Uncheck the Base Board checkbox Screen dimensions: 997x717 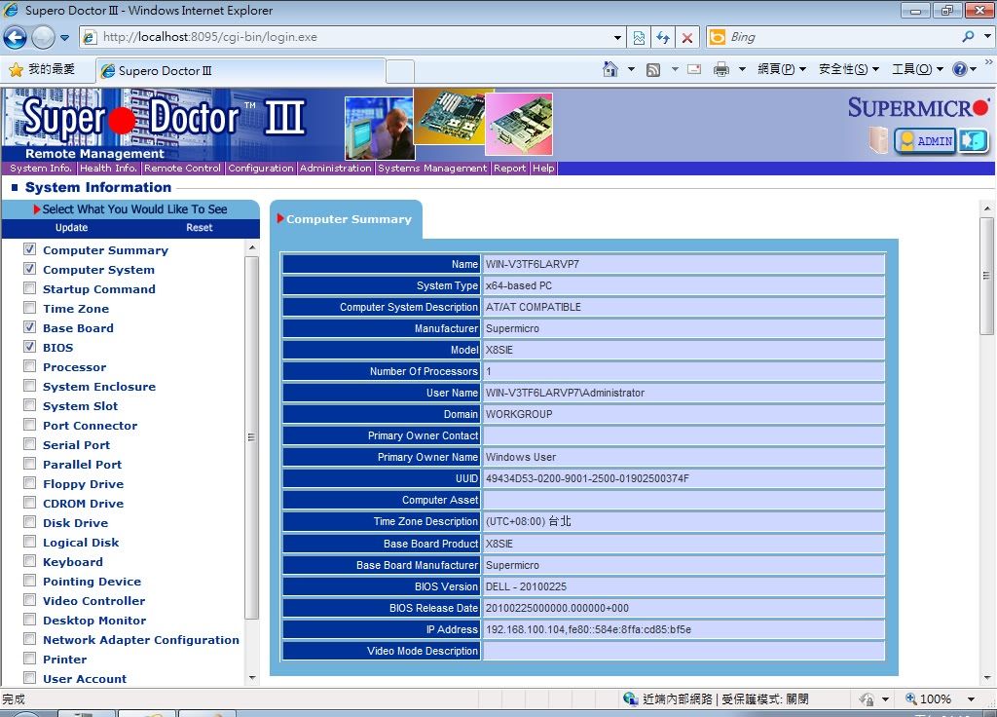29,327
